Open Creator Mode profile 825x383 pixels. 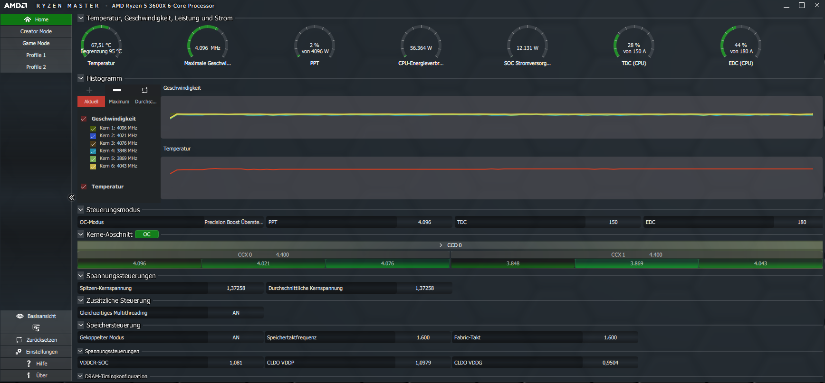(x=36, y=31)
